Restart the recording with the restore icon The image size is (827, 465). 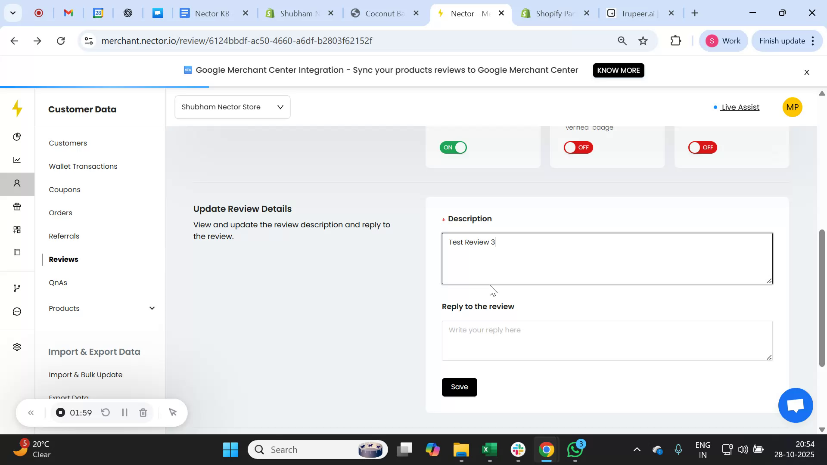[106, 412]
